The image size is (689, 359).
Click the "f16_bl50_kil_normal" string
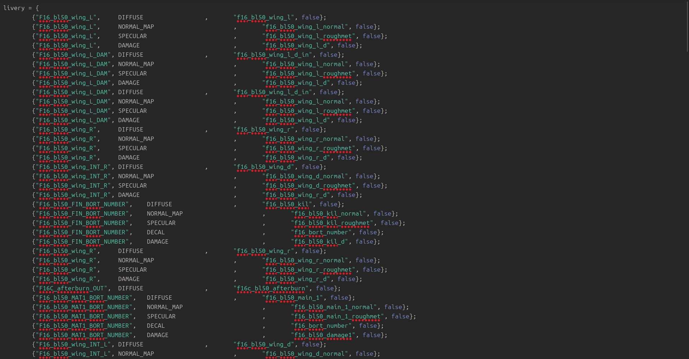tap(329, 213)
